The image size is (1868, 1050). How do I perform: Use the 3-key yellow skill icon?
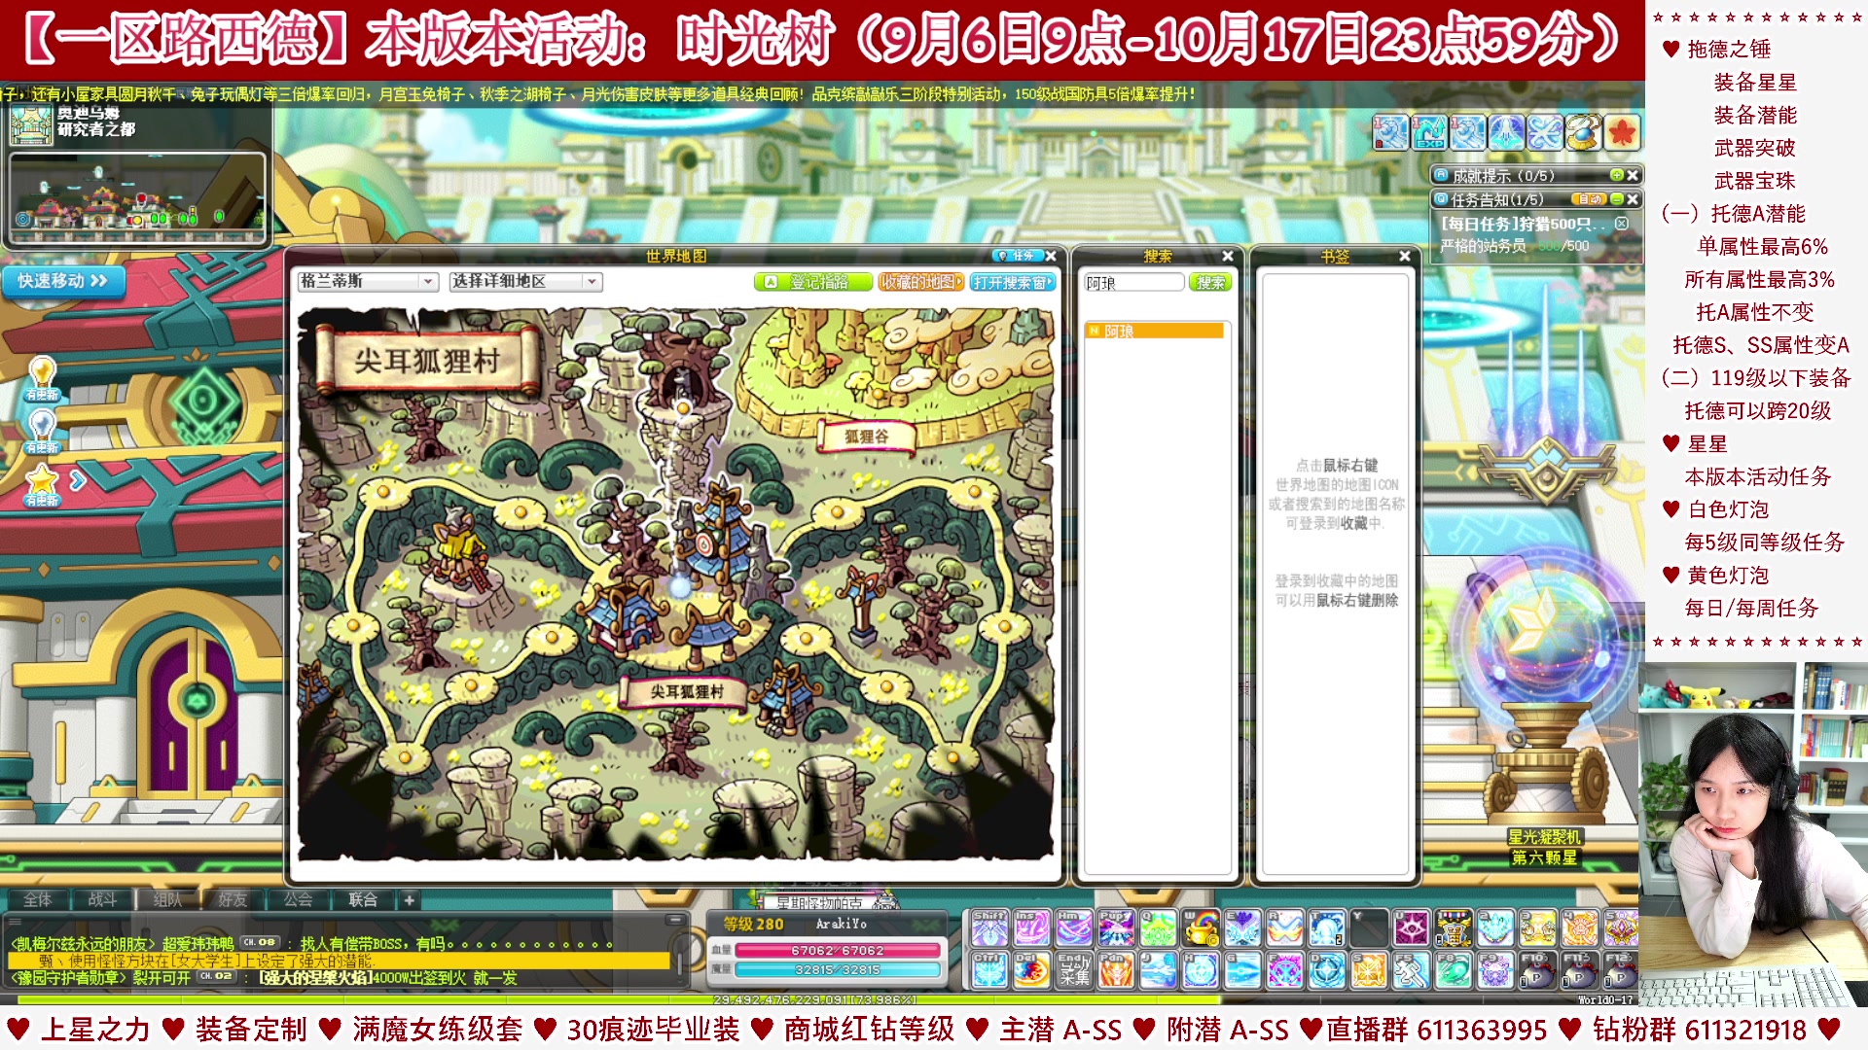point(1538,927)
